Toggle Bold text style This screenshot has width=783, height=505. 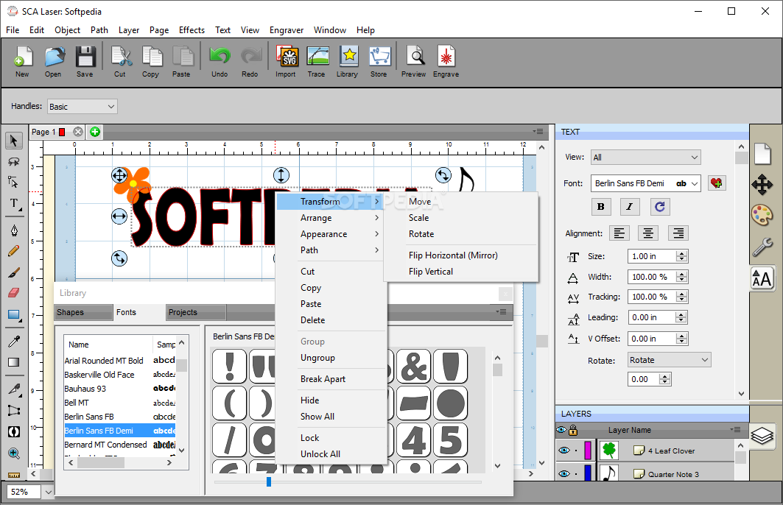click(x=601, y=207)
